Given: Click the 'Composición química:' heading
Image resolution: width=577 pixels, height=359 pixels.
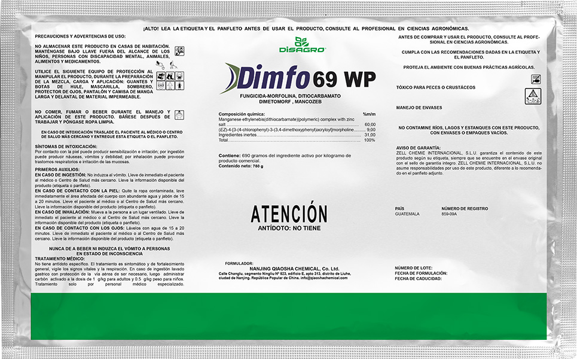Looking at the screenshot, I should [242, 114].
